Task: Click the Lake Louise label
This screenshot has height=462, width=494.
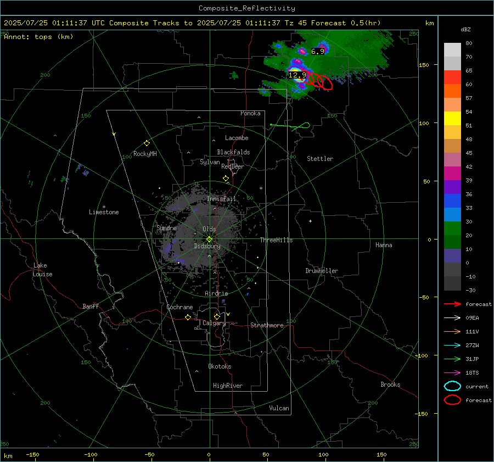Action: pos(42,270)
